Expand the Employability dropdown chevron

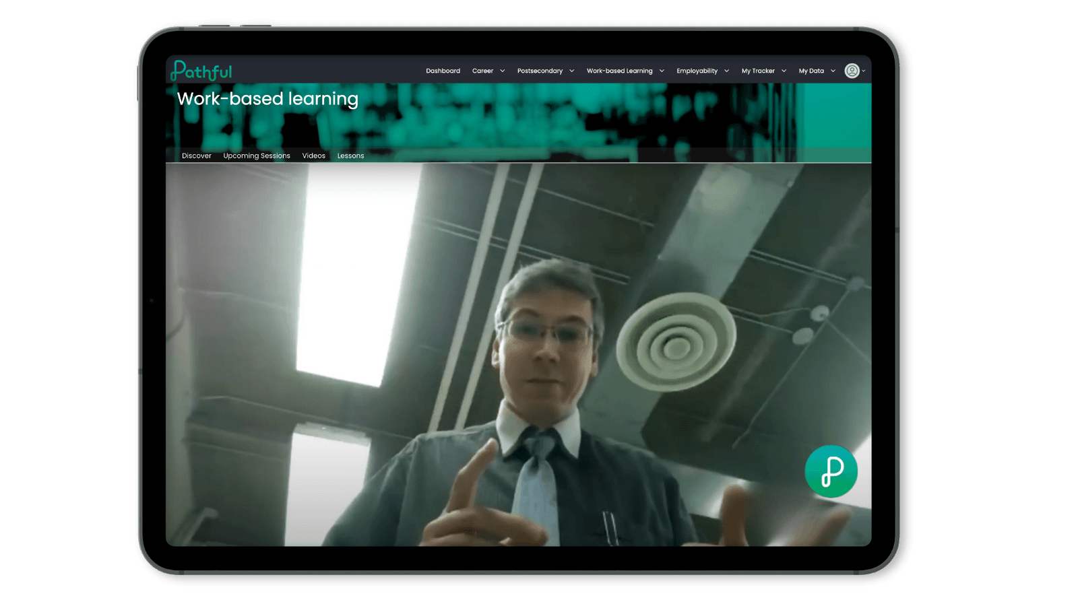[x=726, y=71]
